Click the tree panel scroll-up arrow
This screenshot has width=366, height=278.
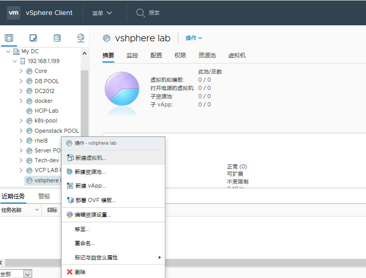click(x=84, y=53)
